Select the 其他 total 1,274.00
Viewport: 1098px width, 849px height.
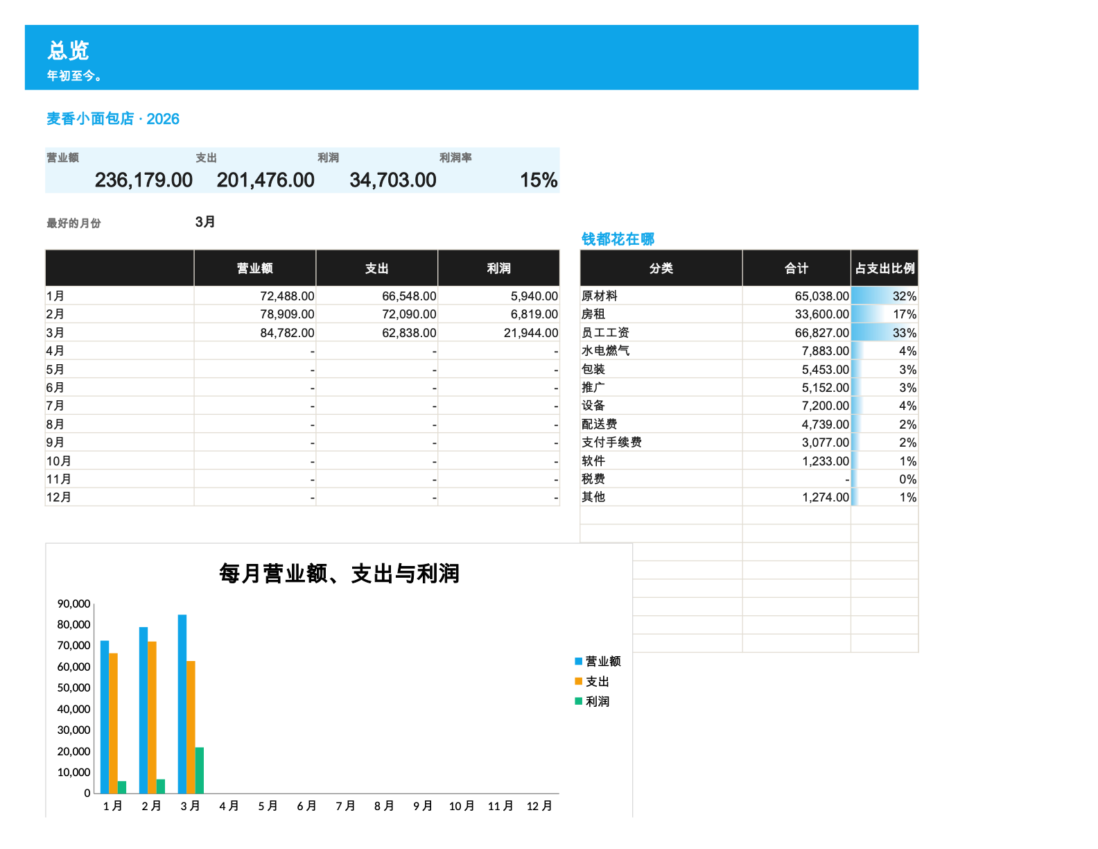click(x=796, y=497)
